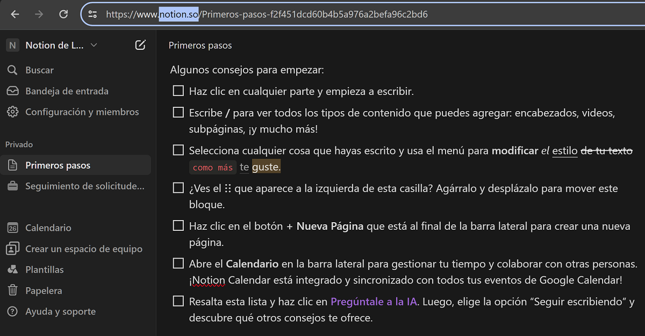Click the workspace N avatar icon
Image resolution: width=645 pixels, height=336 pixels.
click(x=12, y=45)
